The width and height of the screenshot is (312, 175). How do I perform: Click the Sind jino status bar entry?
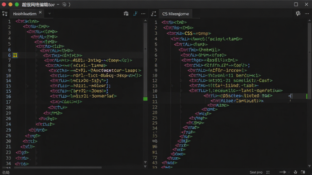point(256,172)
